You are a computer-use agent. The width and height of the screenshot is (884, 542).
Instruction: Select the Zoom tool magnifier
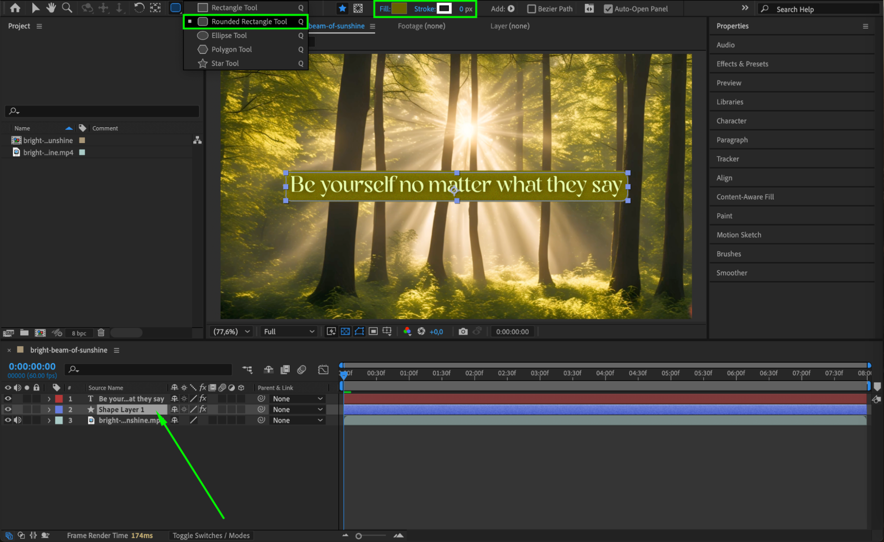[67, 8]
